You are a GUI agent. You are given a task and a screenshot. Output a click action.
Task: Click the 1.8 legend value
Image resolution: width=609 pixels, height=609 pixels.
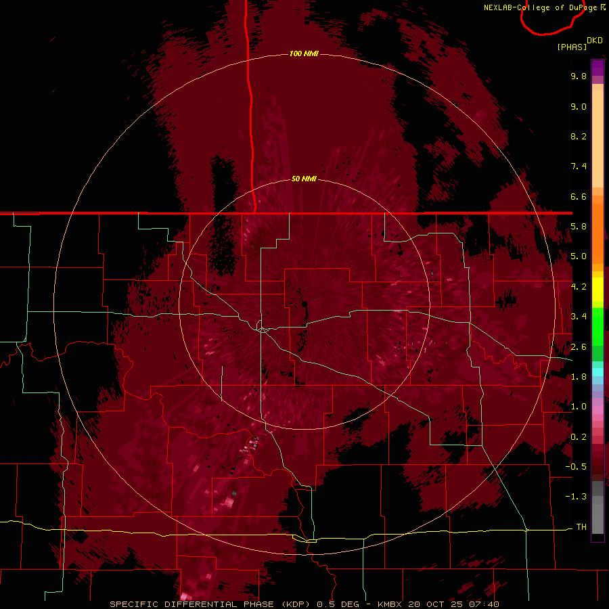(579, 377)
